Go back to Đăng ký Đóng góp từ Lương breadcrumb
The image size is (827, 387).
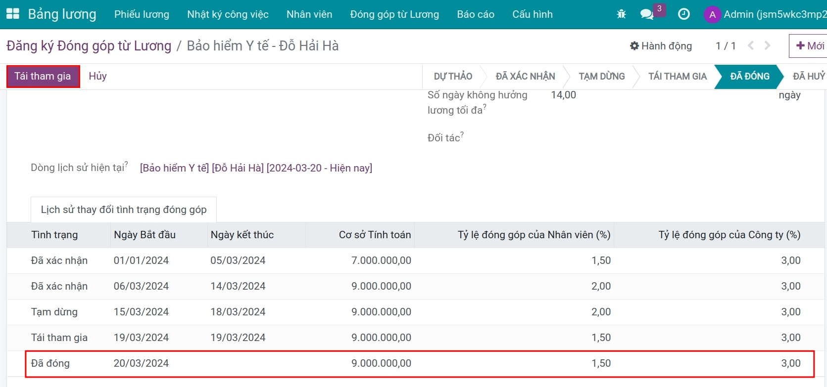click(x=89, y=46)
